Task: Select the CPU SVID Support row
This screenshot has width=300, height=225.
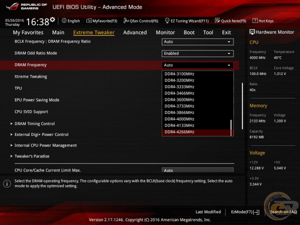Action: click(x=31, y=112)
